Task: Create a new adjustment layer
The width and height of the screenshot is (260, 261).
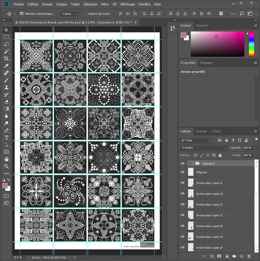Action: click(x=226, y=256)
